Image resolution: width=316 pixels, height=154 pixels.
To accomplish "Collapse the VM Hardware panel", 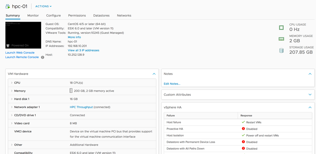I will [154, 74].
